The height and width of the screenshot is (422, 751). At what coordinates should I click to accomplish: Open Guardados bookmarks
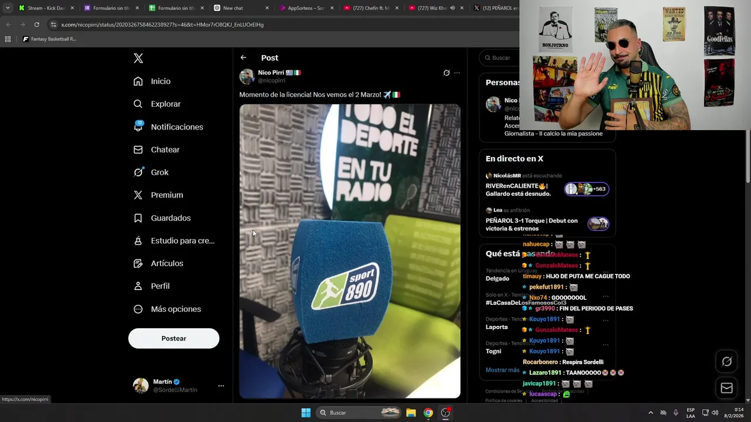click(x=162, y=218)
